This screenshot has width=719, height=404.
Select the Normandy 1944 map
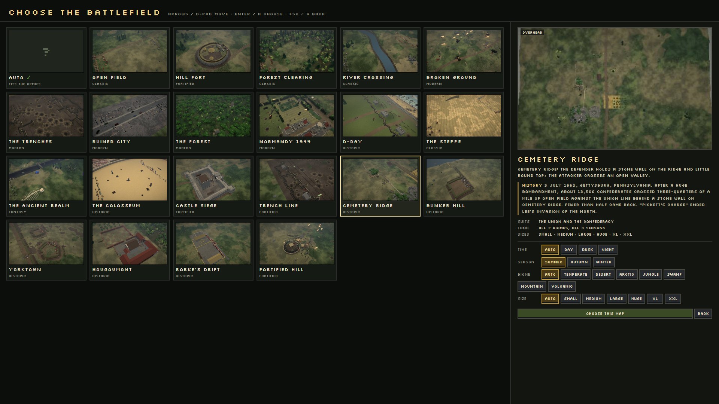point(297,122)
